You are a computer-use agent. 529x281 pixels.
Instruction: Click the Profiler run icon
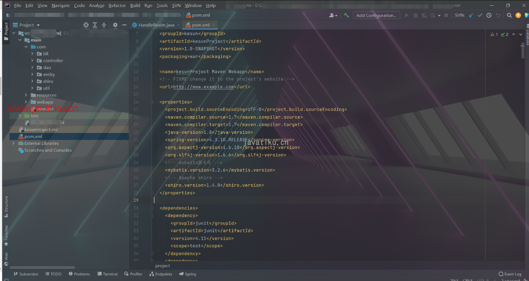coord(432,15)
